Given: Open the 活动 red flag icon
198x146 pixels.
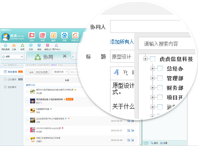Looking at the screenshot, I should 32,35.
